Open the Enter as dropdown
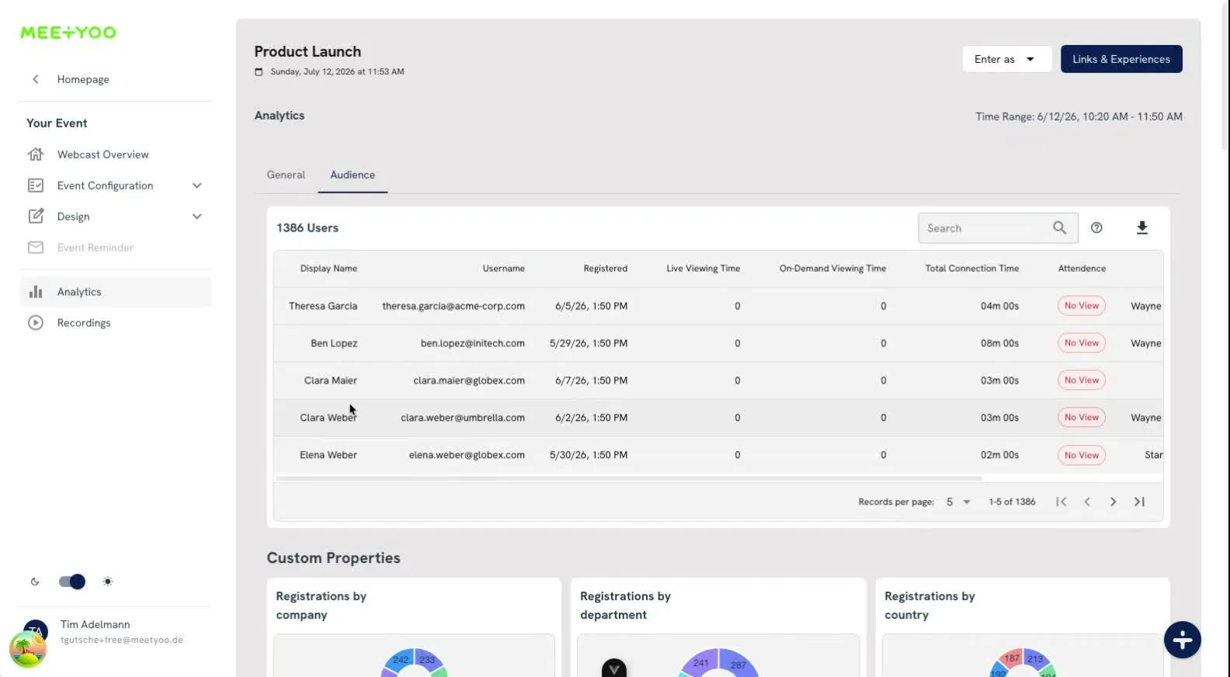 [x=1006, y=59]
